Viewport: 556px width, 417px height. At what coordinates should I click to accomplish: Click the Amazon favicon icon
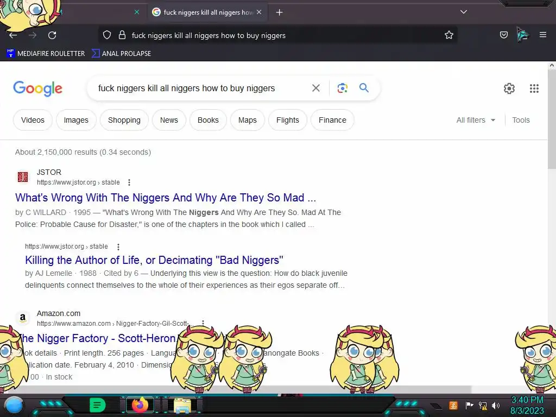(x=23, y=318)
